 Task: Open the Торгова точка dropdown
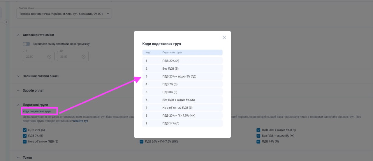pos(64,14)
